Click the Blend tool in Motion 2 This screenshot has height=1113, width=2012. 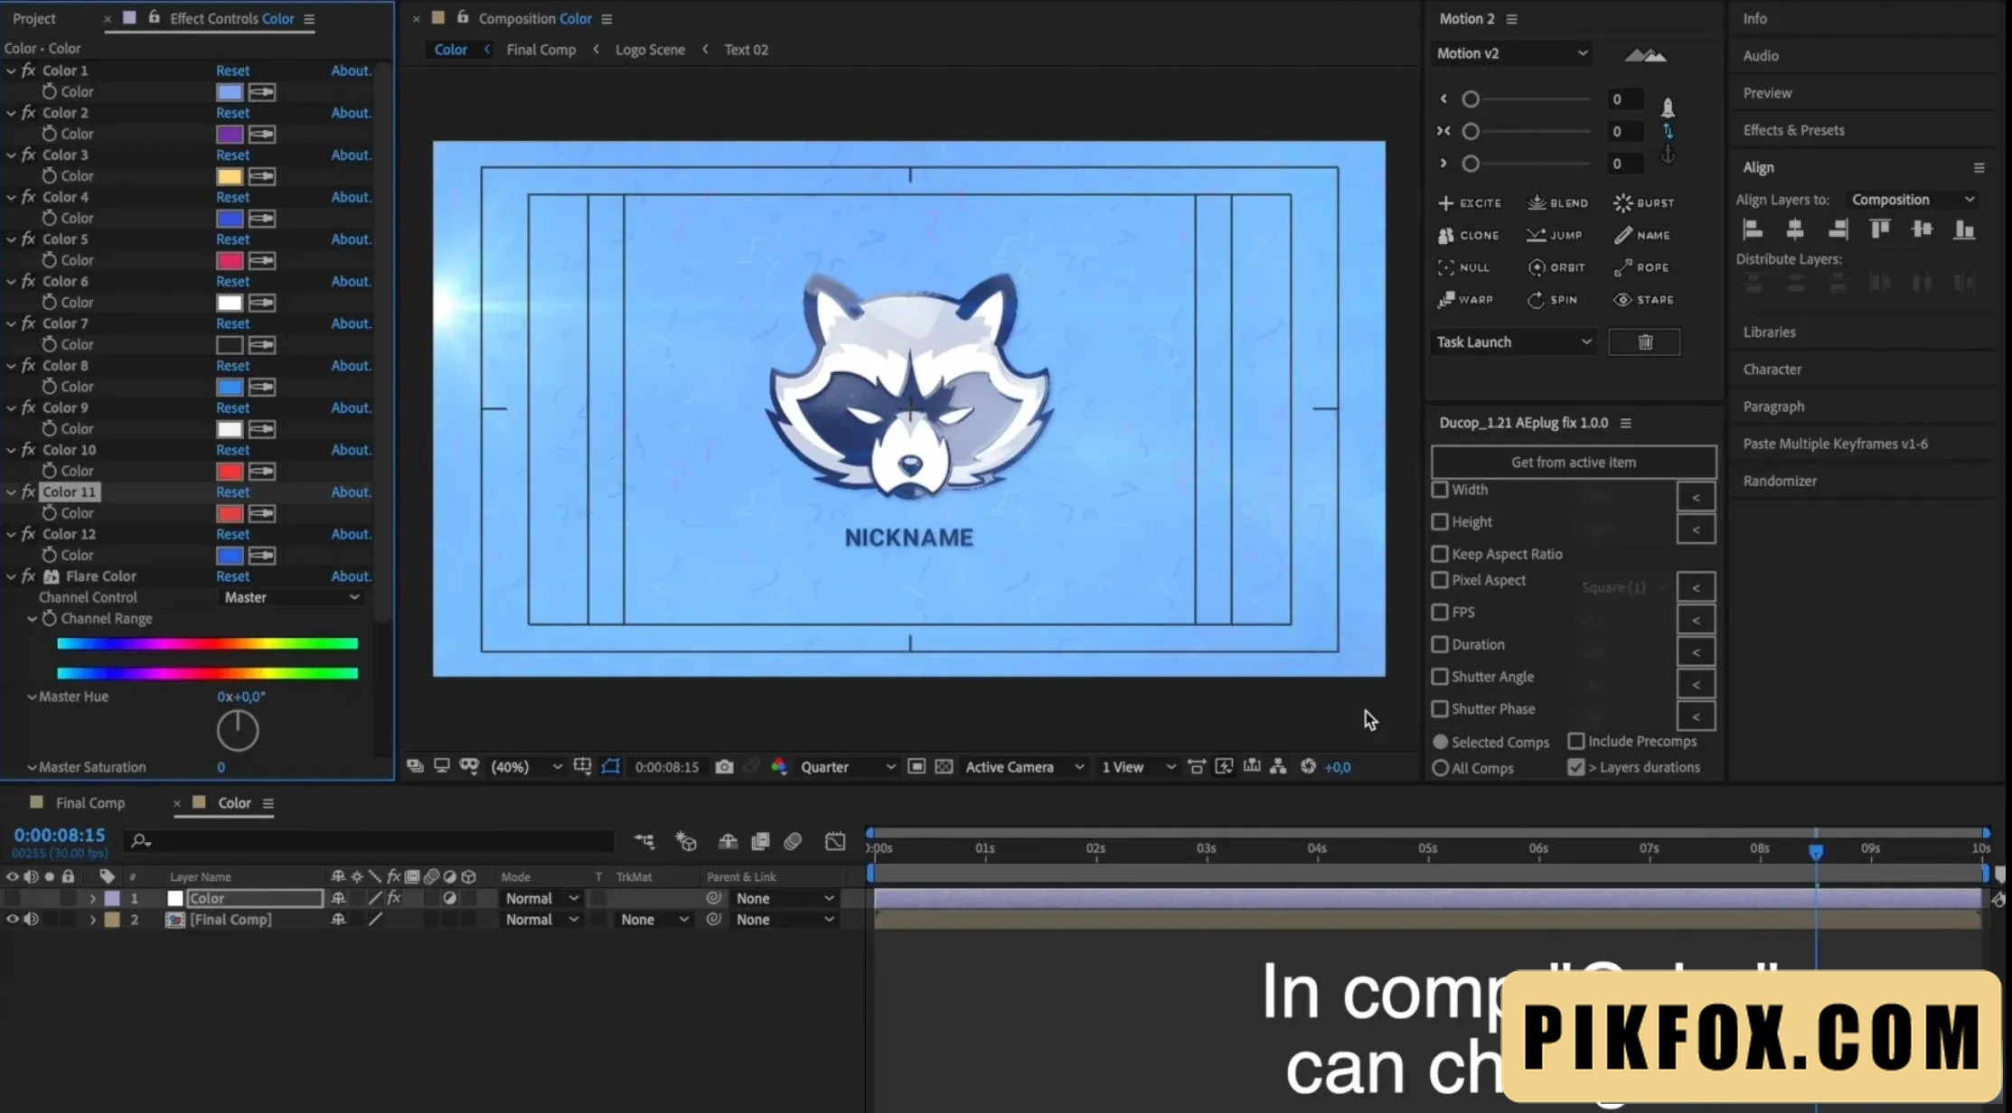click(x=1557, y=203)
